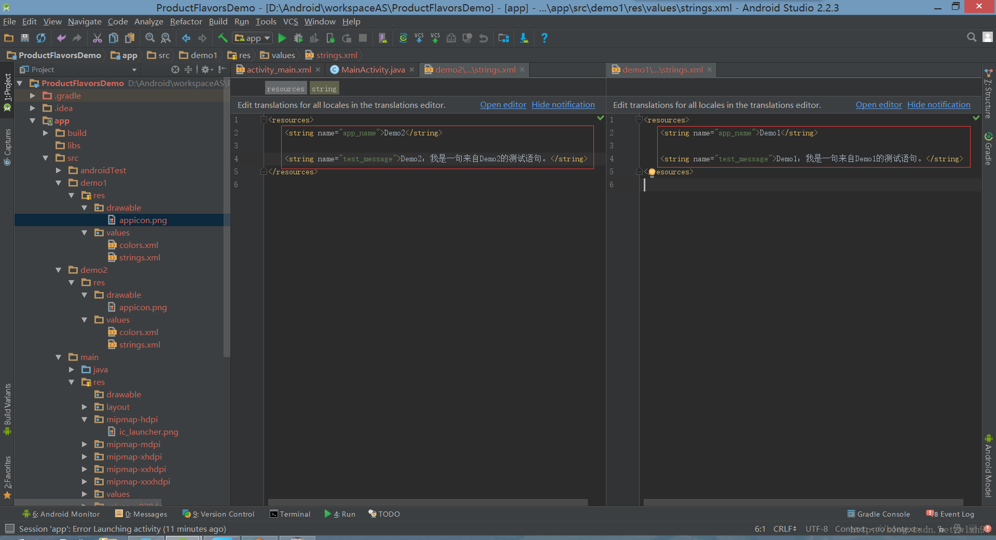This screenshot has width=996, height=540.
Task: Toggle the Build Variants side panel
Action: click(7, 409)
